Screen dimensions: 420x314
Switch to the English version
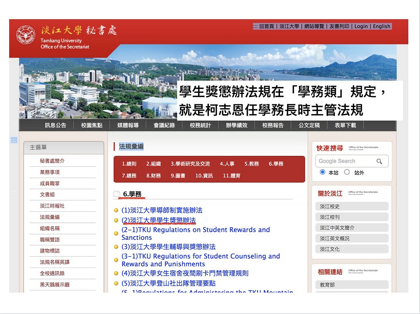tap(381, 26)
